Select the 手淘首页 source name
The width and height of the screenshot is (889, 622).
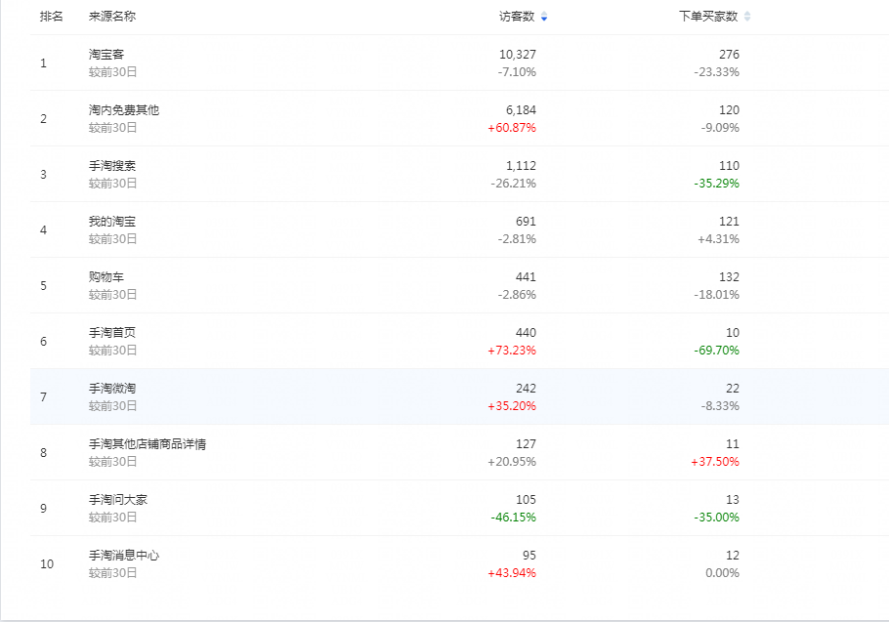pos(112,333)
